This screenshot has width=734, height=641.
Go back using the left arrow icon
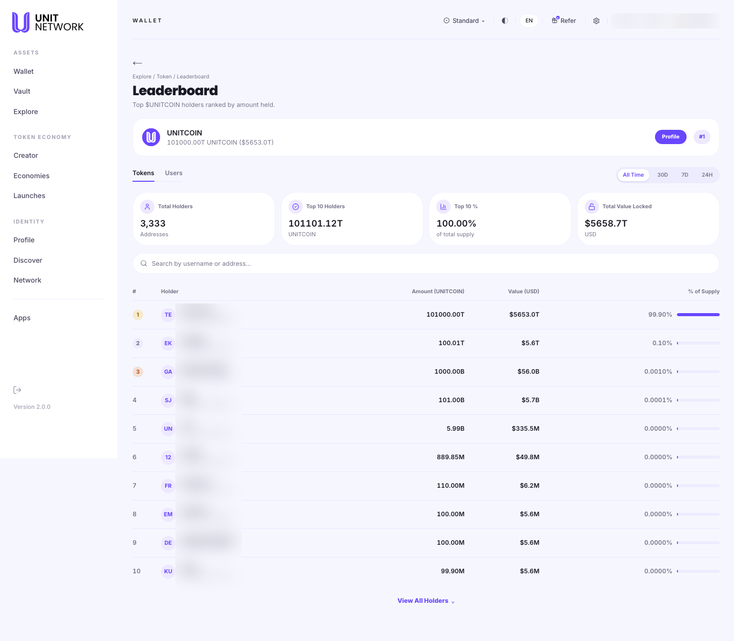coord(137,63)
